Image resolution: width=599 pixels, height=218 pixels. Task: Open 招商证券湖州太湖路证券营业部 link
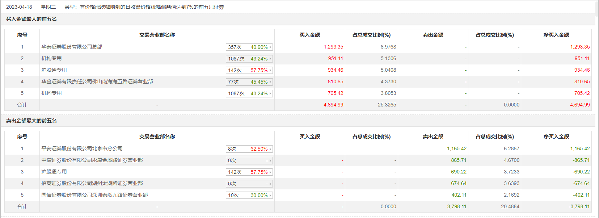click(92, 183)
